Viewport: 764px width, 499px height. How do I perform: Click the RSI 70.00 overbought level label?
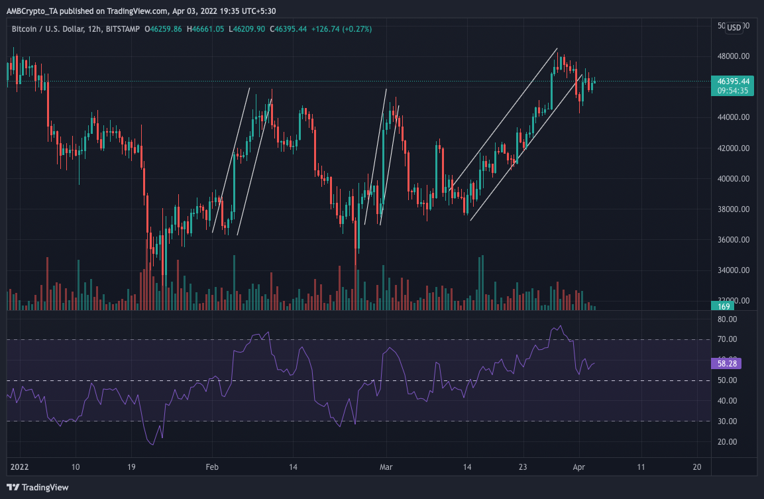pos(726,339)
